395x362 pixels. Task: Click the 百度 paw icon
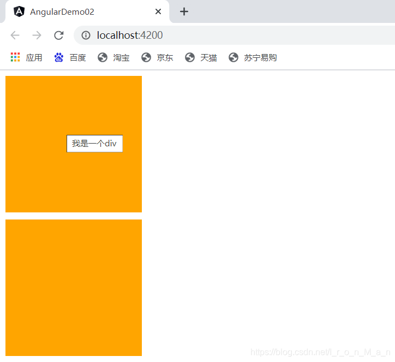(59, 57)
